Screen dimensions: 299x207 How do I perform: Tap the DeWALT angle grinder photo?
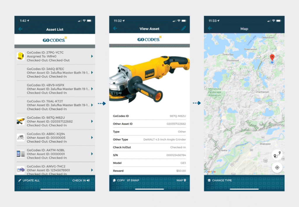click(x=149, y=79)
